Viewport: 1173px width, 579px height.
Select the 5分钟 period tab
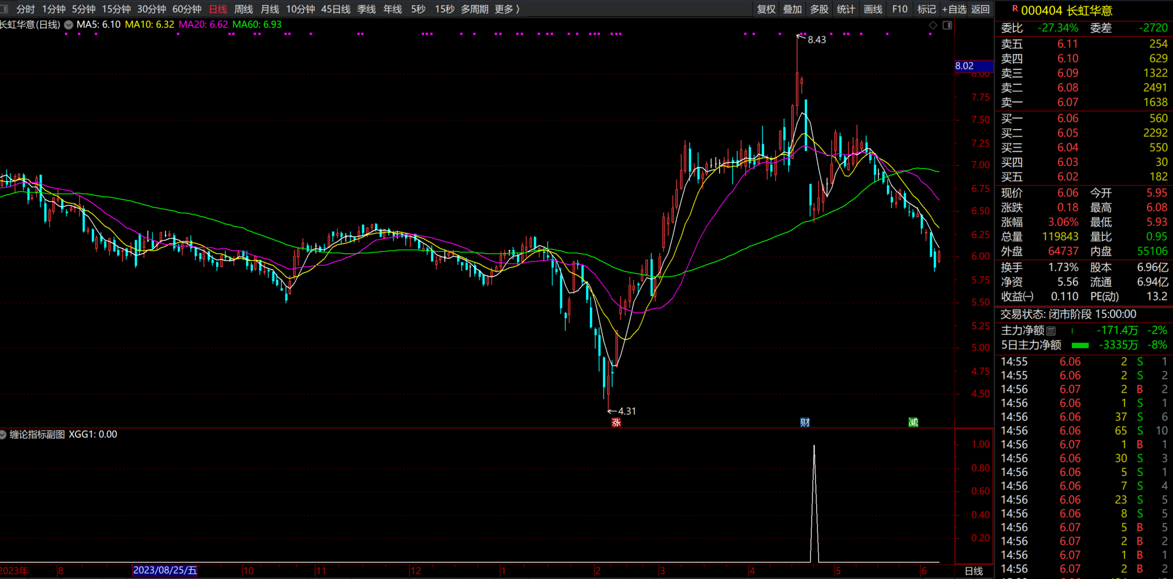coord(83,9)
